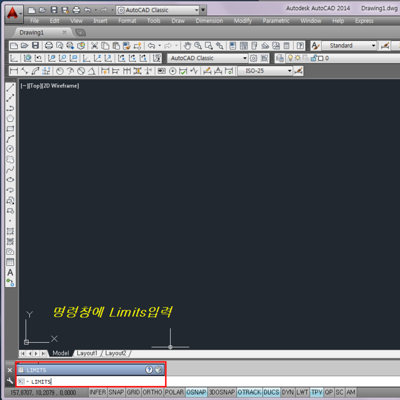The width and height of the screenshot is (400, 400).
Task: Toggle INFER constraints in the status bar
Action: pyautogui.click(x=97, y=392)
